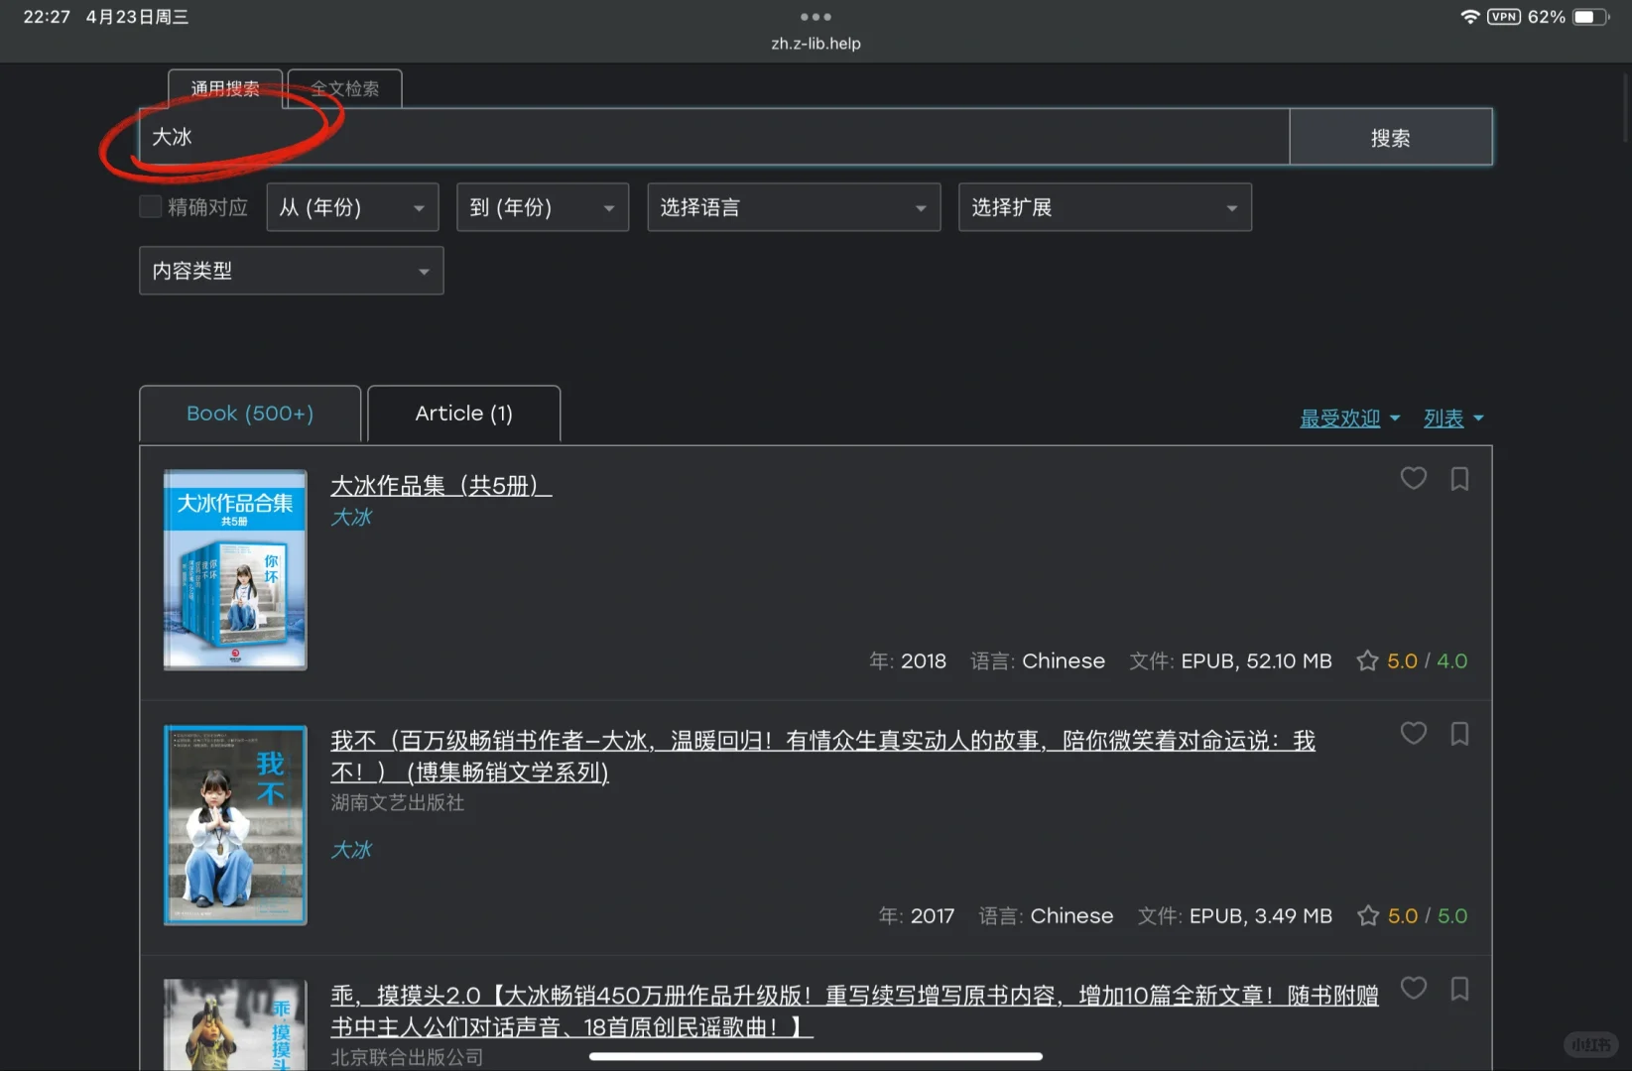Favorite the 大冰作品集 book with heart icon
The image size is (1632, 1071).
pos(1413,478)
